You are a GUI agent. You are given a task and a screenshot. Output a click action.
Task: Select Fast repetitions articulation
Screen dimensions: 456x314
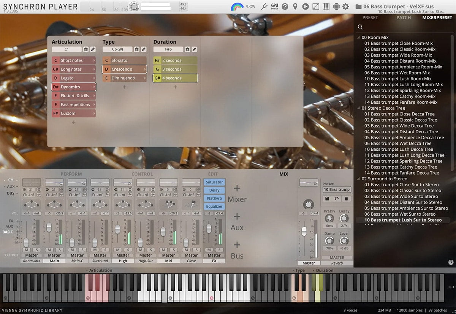click(x=74, y=104)
